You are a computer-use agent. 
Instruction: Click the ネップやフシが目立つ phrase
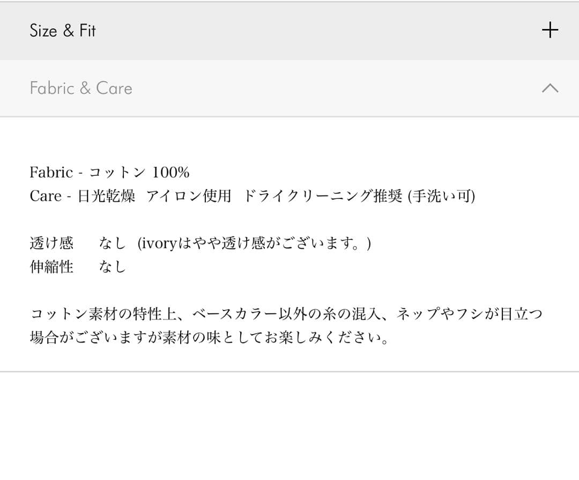[x=469, y=314]
